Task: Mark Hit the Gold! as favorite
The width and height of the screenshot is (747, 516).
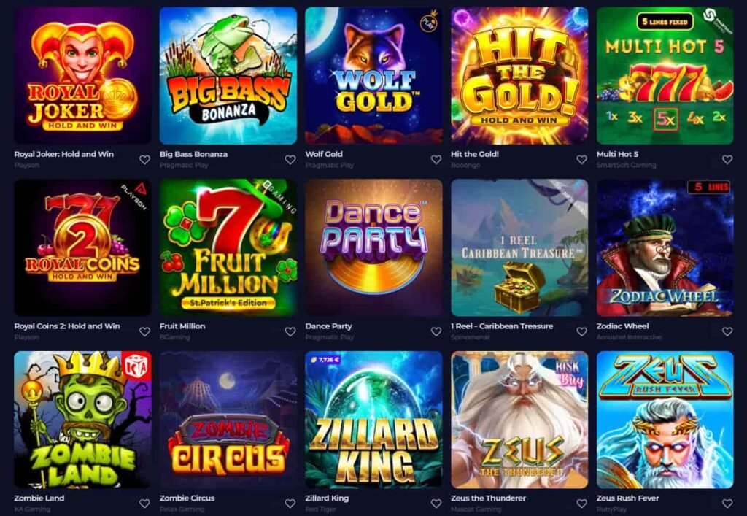Action: pos(581,160)
